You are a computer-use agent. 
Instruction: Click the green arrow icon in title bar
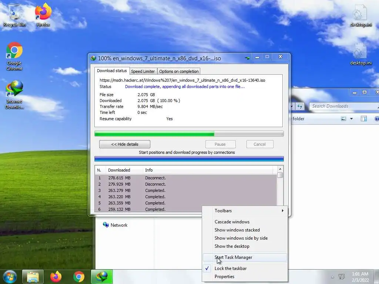tap(247, 58)
